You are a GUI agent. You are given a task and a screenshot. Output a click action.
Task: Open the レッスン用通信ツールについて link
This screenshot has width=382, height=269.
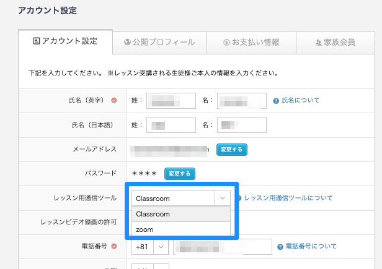[288, 198]
